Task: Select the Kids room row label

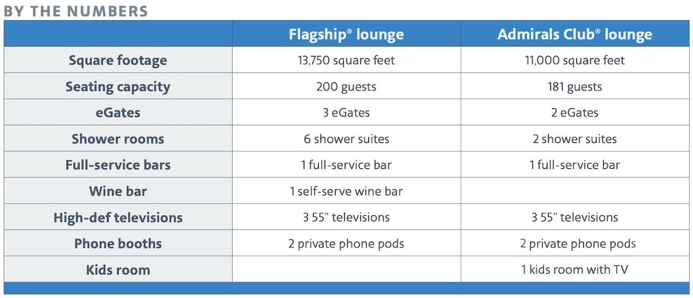Action: [x=118, y=270]
